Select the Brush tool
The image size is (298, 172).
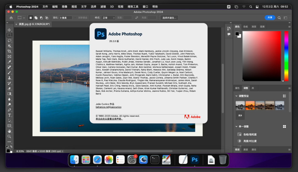point(9,73)
